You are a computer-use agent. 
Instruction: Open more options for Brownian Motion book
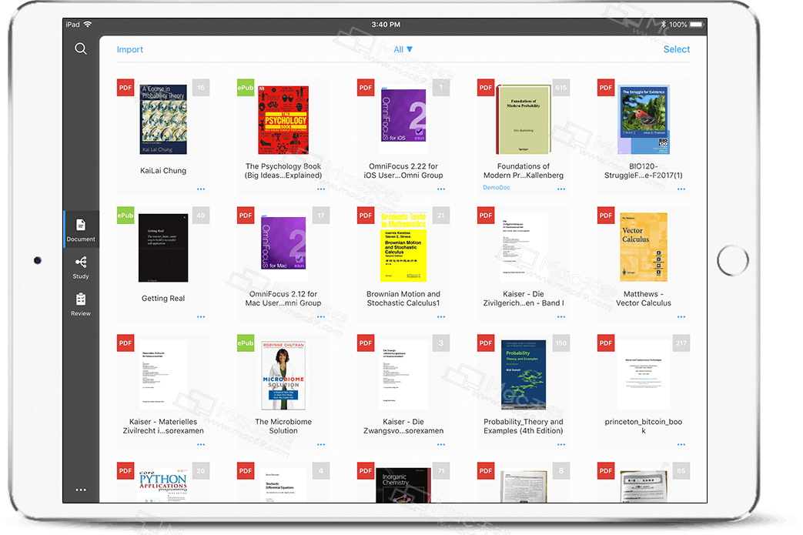click(441, 317)
